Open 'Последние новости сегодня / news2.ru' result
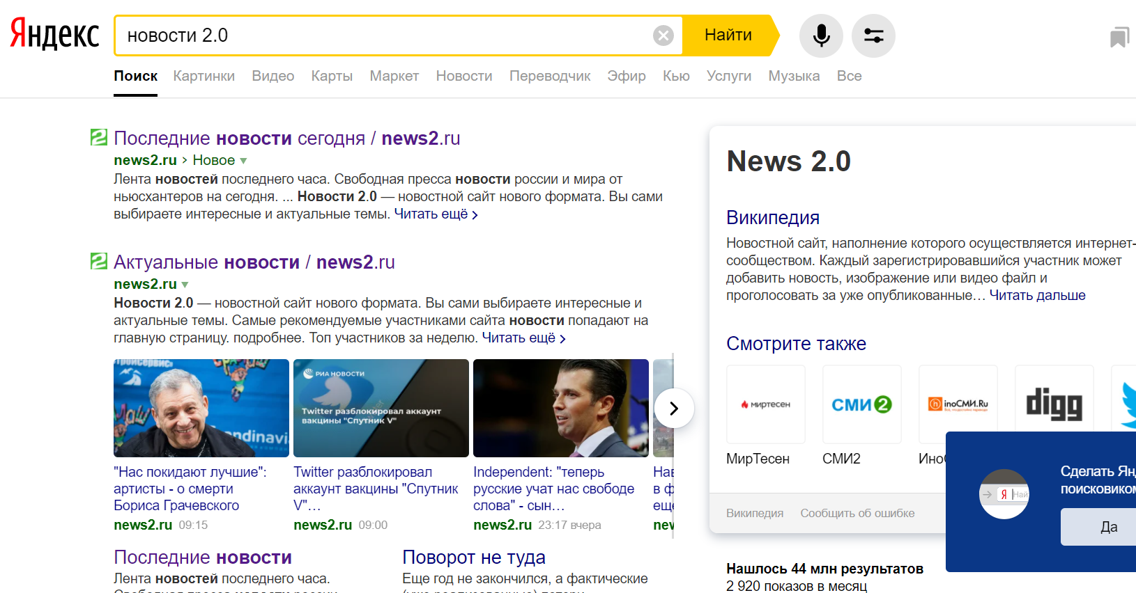This screenshot has width=1136, height=593. (x=287, y=139)
